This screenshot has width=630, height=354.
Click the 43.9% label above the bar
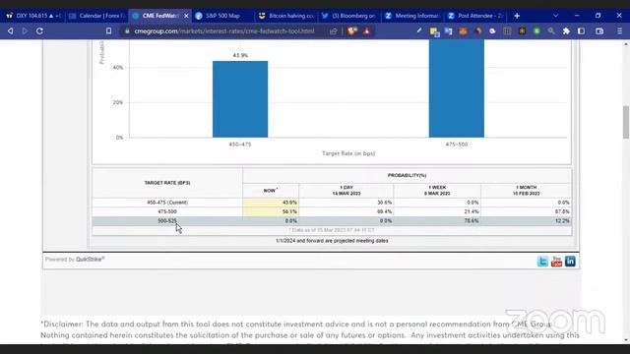pyautogui.click(x=240, y=55)
